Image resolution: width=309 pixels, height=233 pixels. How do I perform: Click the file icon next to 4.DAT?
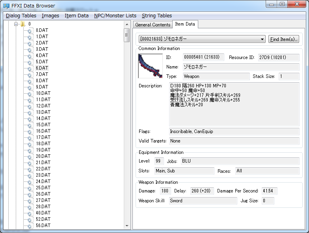point(30,56)
